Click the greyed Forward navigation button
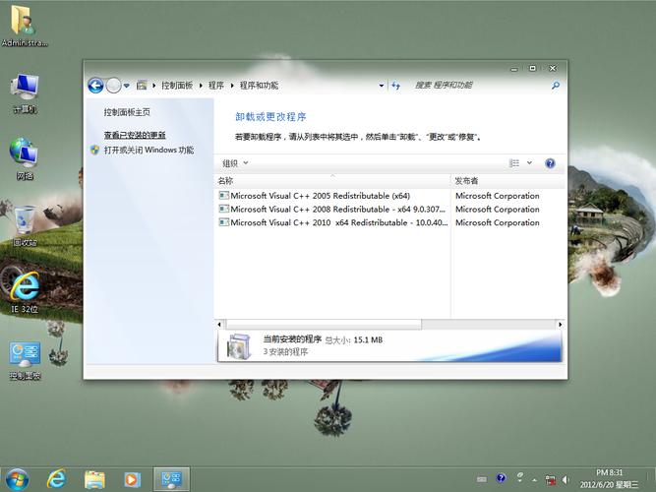 [x=113, y=86]
